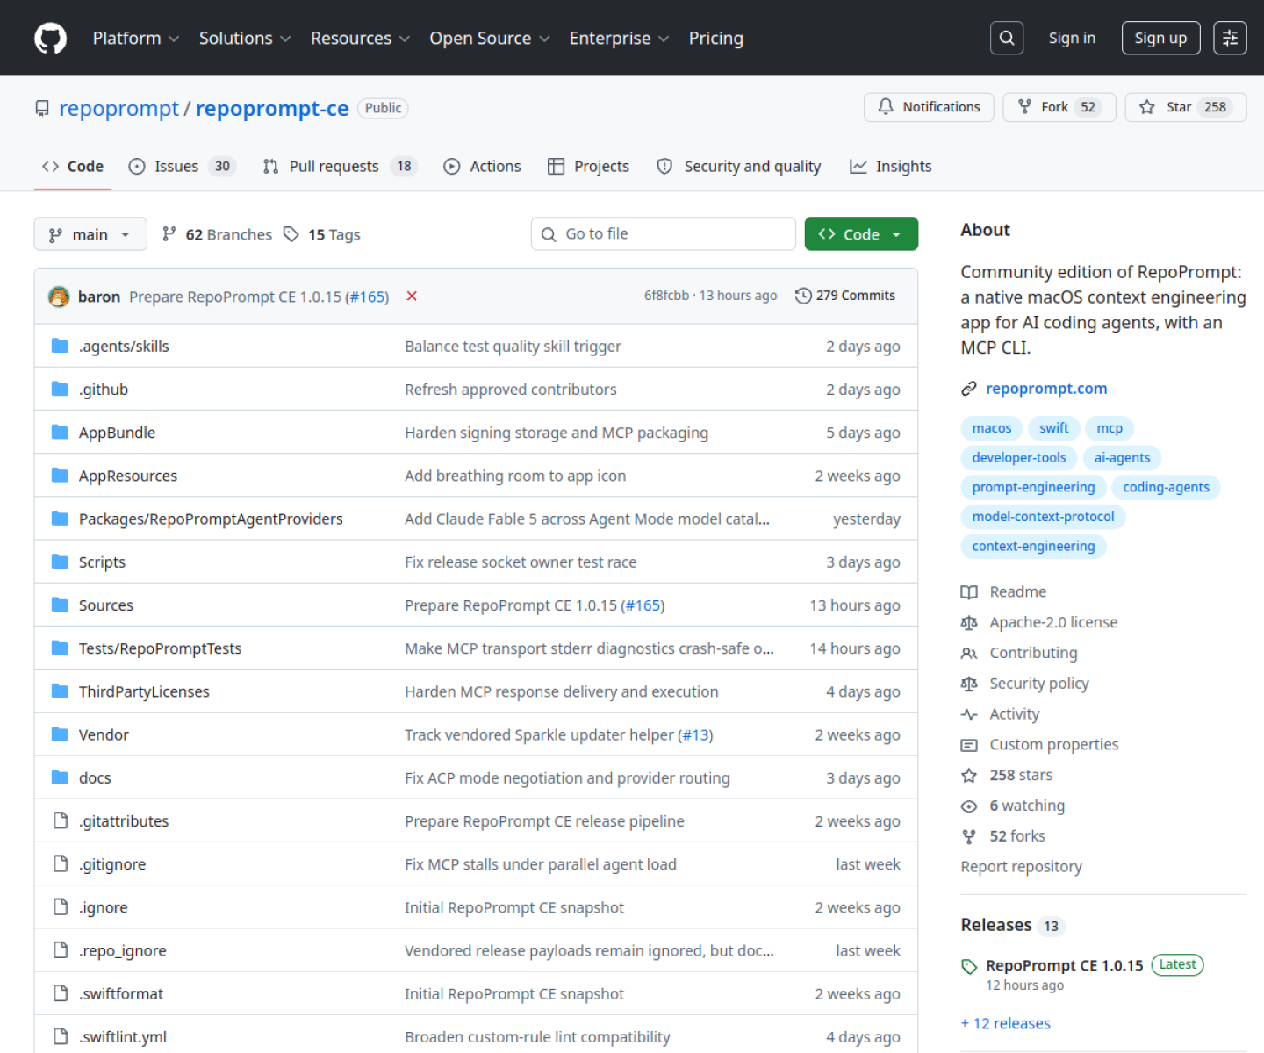Open the AppBundle folder

[x=117, y=433]
